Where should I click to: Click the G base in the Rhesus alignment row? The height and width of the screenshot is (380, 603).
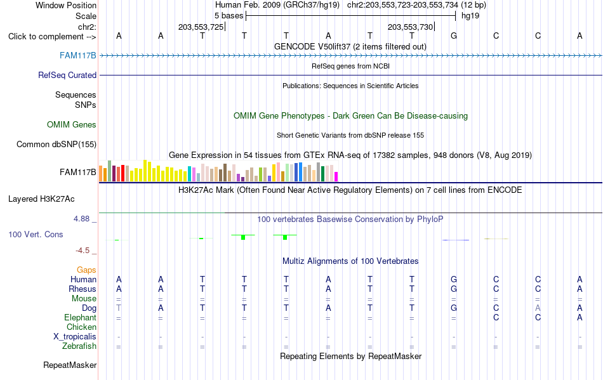tap(454, 289)
